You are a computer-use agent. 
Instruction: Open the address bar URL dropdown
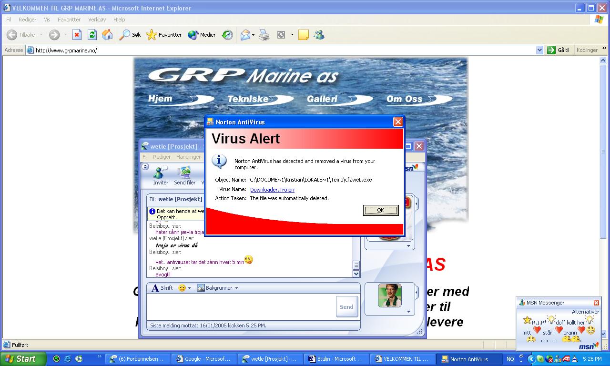pos(539,50)
